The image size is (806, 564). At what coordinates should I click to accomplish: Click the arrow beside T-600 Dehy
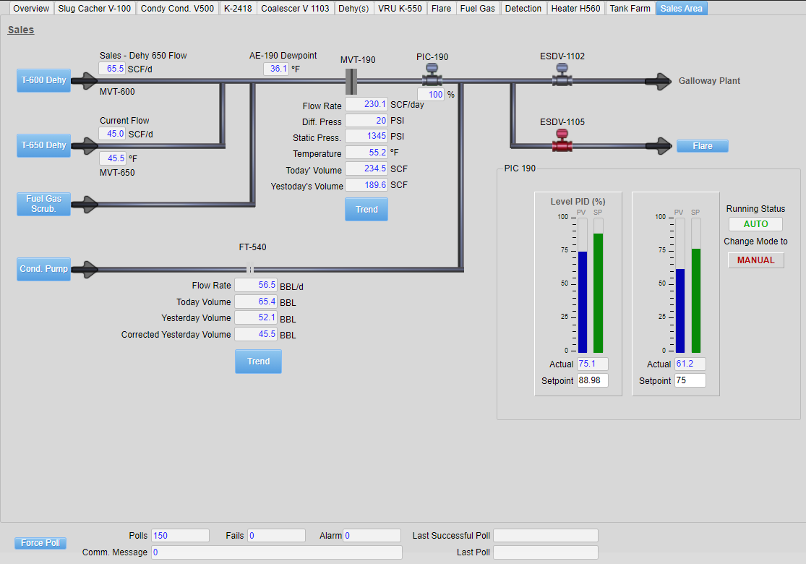pos(85,81)
